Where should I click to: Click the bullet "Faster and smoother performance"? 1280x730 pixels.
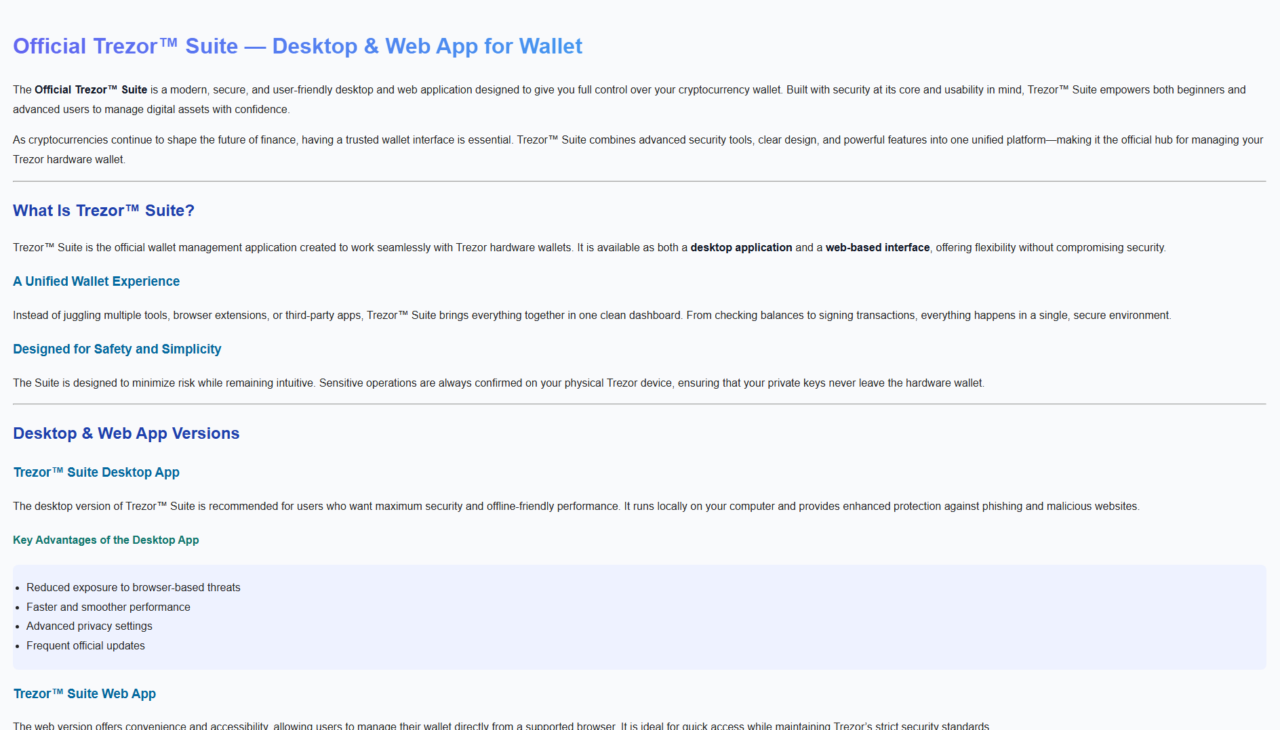pyautogui.click(x=108, y=607)
